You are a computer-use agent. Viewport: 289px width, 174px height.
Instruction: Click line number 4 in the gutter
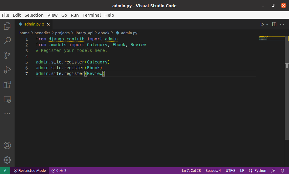click(x=26, y=56)
